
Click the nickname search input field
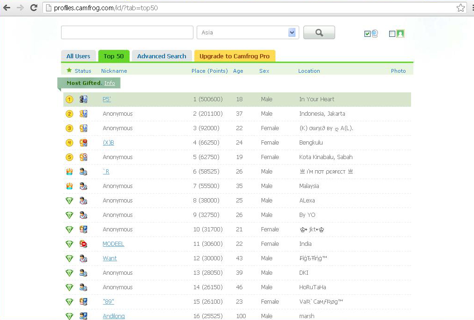pos(127,32)
